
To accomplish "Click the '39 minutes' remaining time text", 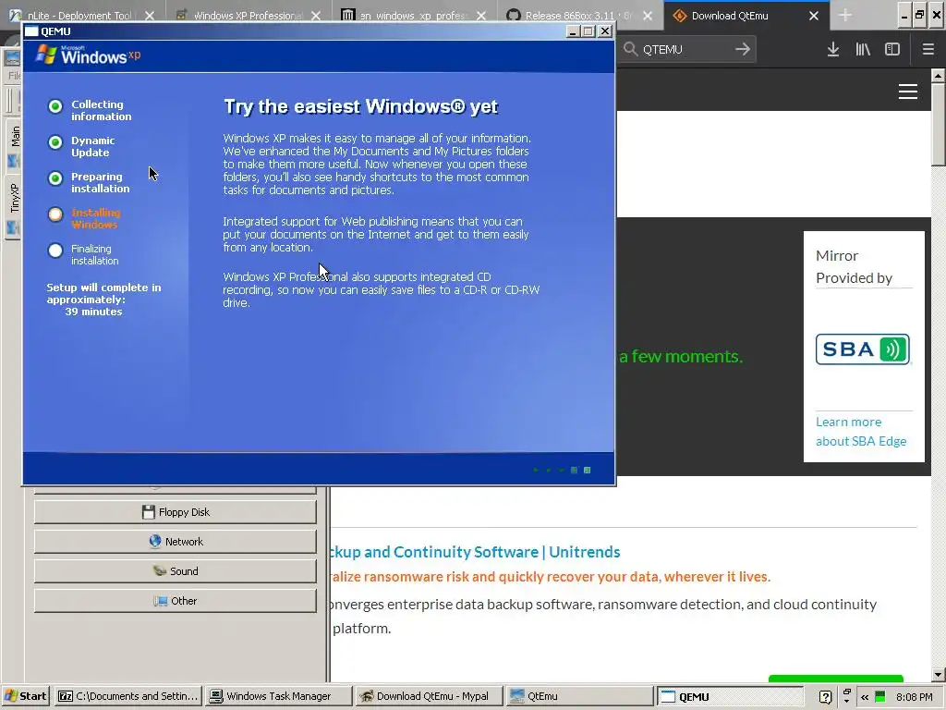I will (93, 312).
